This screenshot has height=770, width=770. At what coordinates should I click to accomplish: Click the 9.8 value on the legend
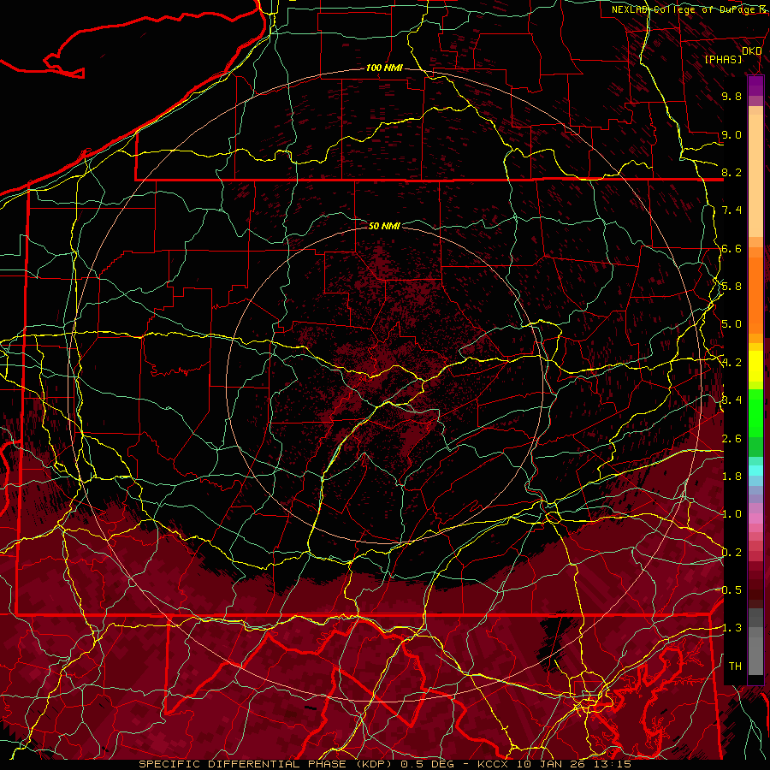pos(731,96)
